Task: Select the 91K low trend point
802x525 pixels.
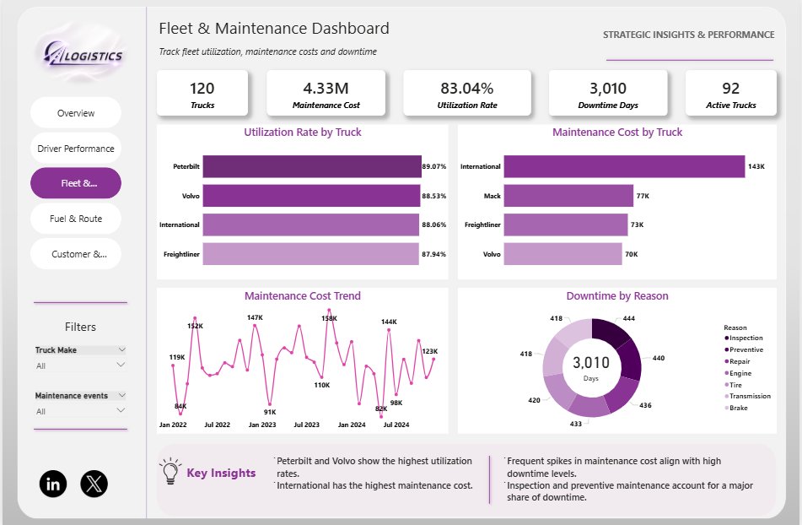Action: coord(270,404)
